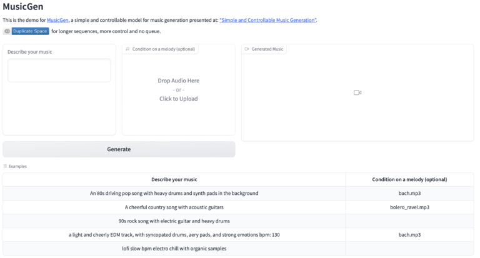
Task: Click the music note icon on melody label
Action: 127,49
